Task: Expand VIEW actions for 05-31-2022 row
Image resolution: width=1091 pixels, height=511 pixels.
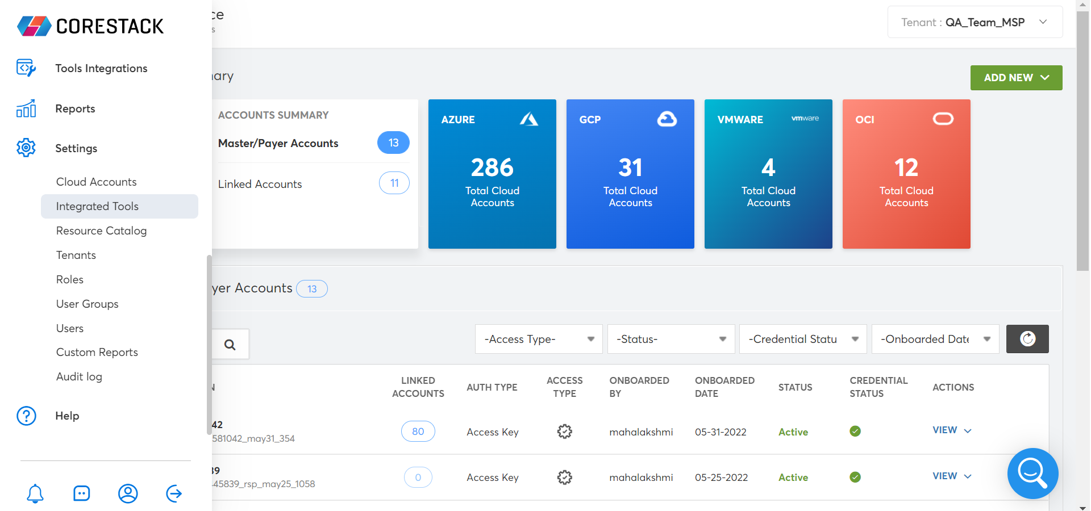Action: (x=952, y=430)
